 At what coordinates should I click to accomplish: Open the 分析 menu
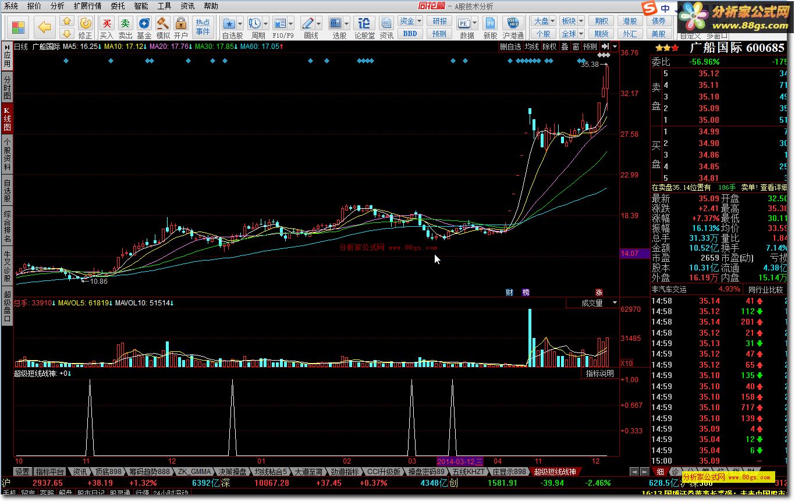pyautogui.click(x=58, y=6)
